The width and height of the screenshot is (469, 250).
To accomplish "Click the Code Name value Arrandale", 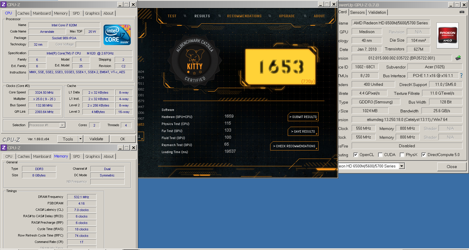I will [47, 32].
